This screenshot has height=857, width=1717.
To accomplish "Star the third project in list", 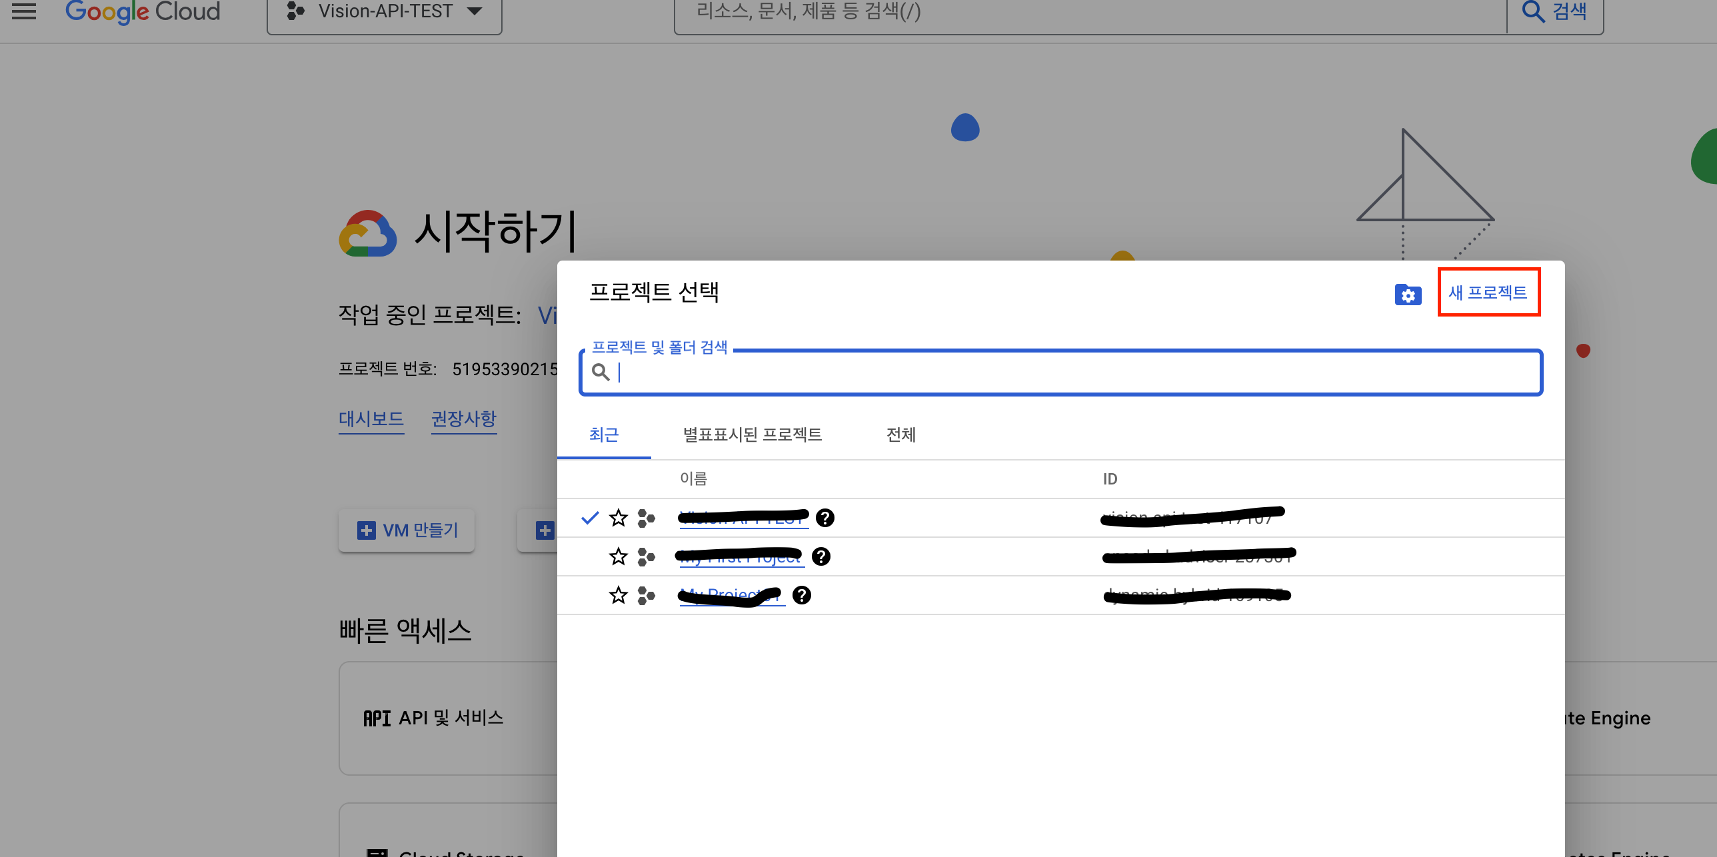I will point(619,595).
